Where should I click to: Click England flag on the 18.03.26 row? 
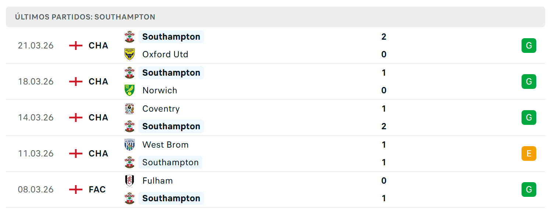[76, 82]
